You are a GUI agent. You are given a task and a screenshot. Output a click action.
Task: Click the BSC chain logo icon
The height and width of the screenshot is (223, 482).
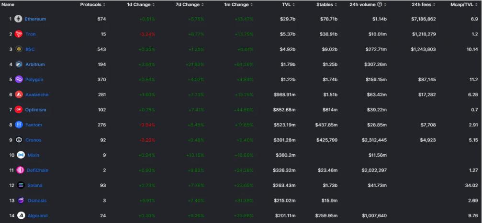tap(19, 49)
